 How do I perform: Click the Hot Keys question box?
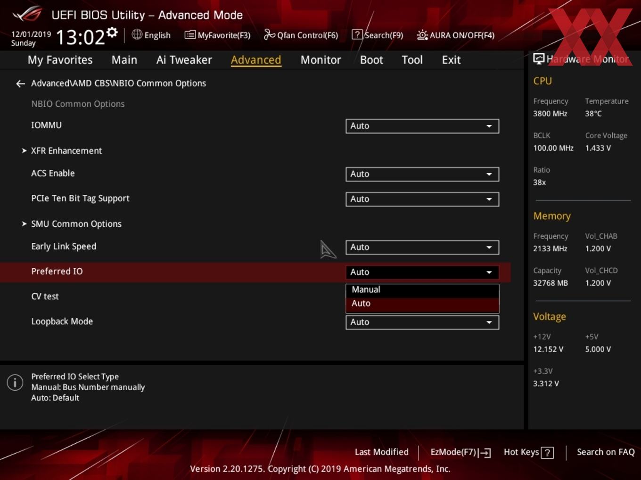click(x=547, y=453)
